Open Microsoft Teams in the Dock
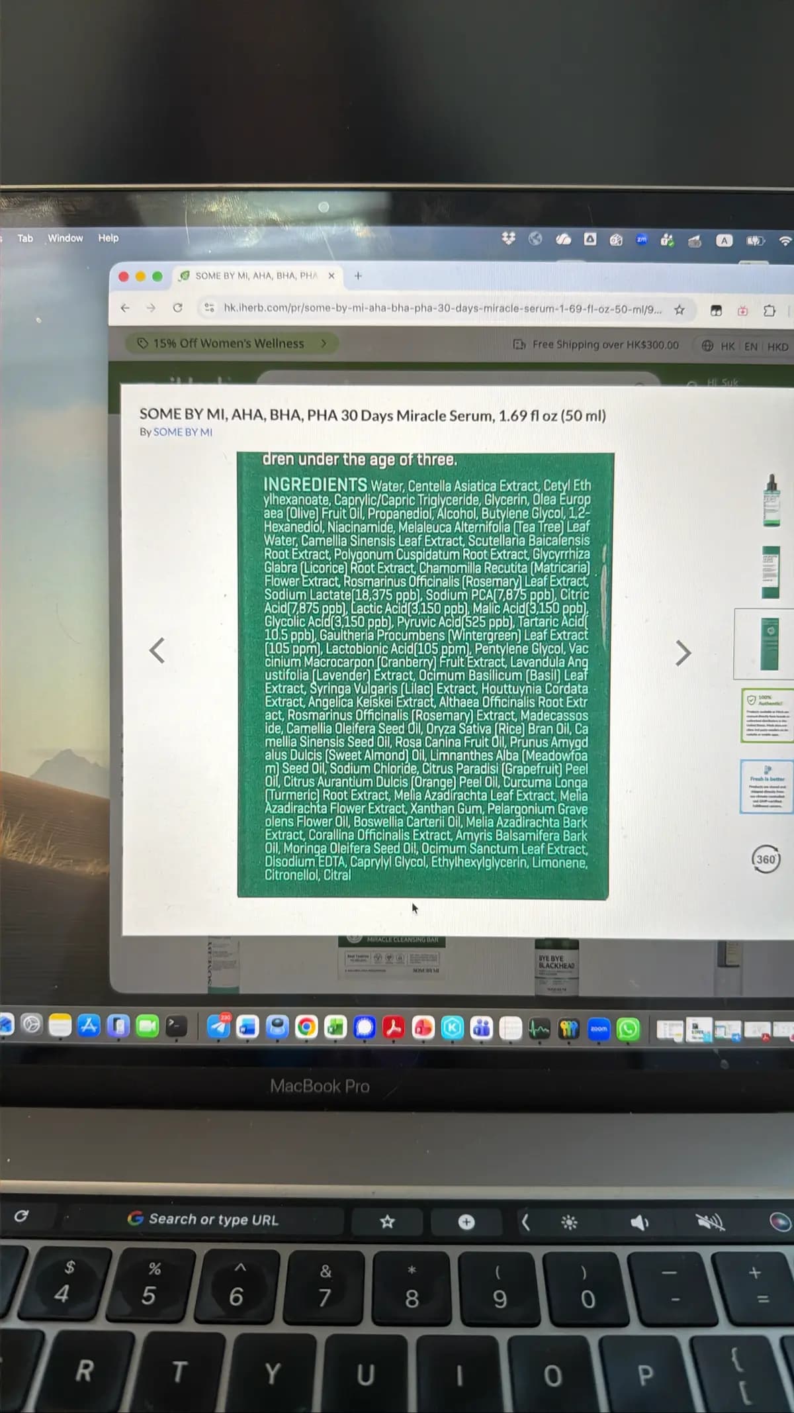This screenshot has height=1413, width=794. click(482, 1028)
